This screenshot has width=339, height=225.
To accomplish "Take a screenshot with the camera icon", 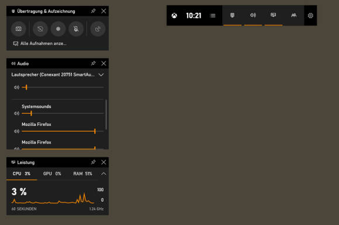I will tap(18, 29).
